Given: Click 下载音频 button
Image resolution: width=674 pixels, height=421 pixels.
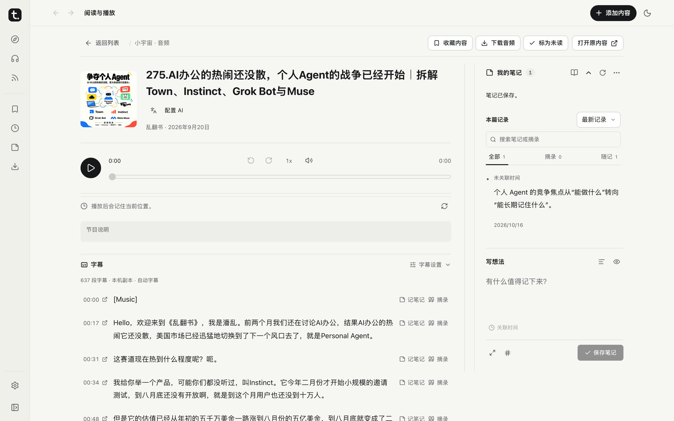Looking at the screenshot, I should click(x=498, y=43).
